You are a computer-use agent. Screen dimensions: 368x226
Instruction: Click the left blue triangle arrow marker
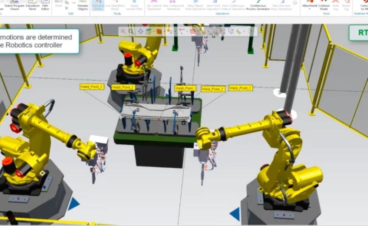pyautogui.click(x=73, y=204)
